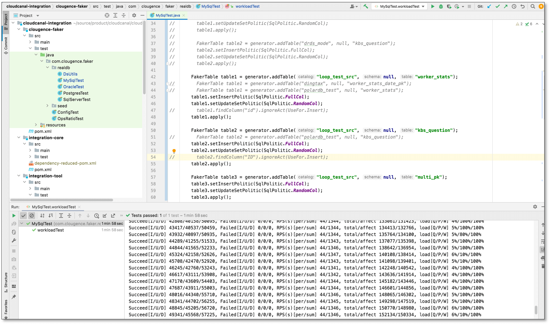Toggle Show Passed tests checkmark button

[x=23, y=216]
